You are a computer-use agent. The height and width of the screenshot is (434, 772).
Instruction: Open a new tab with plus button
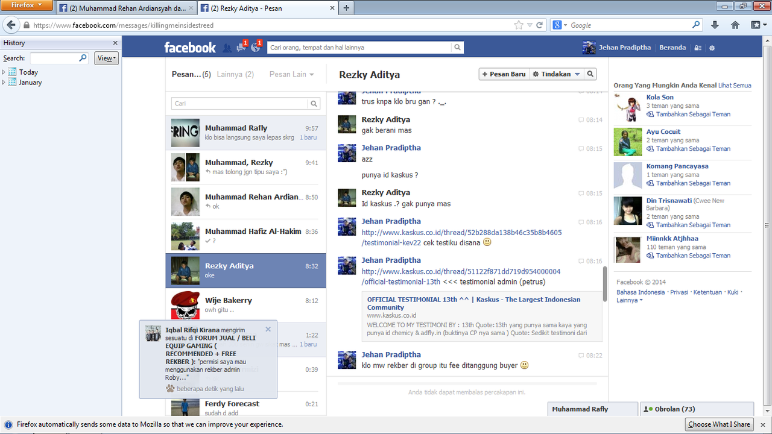346,8
